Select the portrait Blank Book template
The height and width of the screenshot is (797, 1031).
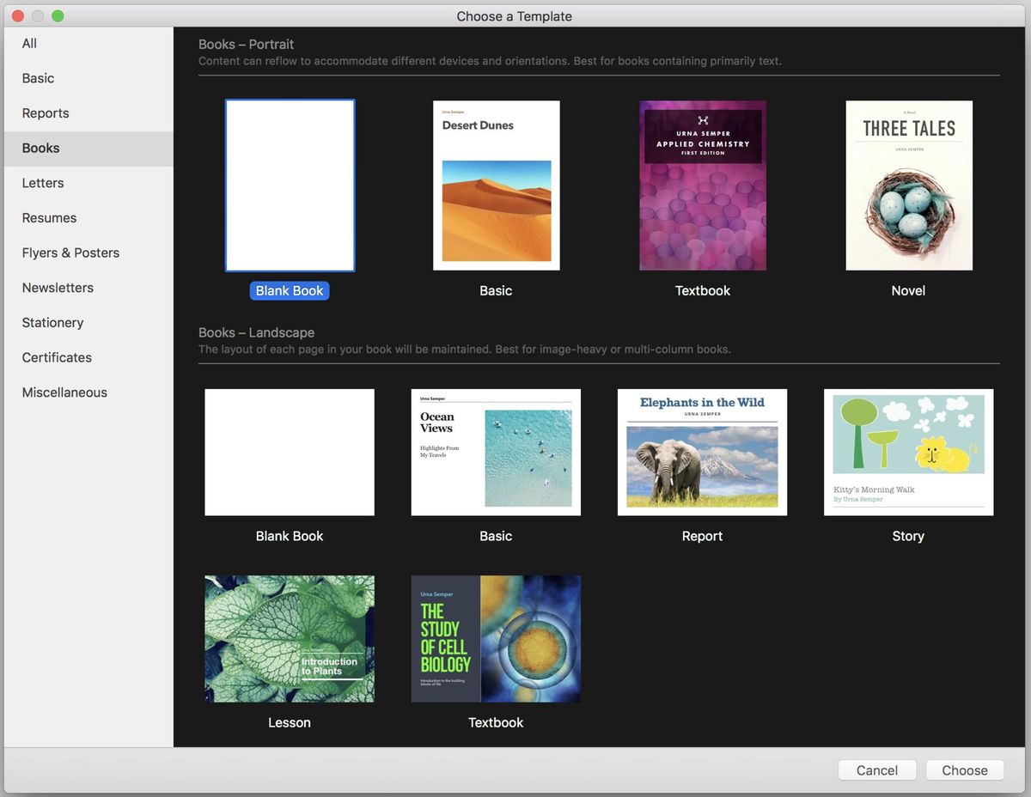pyautogui.click(x=290, y=186)
